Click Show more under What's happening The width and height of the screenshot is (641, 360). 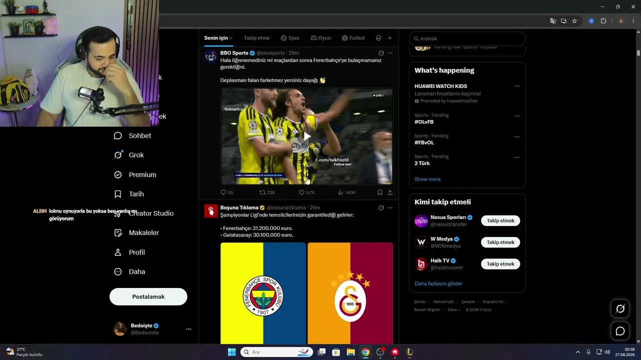pyautogui.click(x=428, y=179)
